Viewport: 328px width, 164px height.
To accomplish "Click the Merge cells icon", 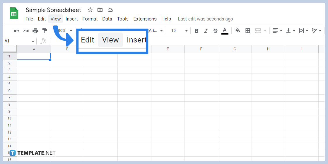I will [258, 31].
